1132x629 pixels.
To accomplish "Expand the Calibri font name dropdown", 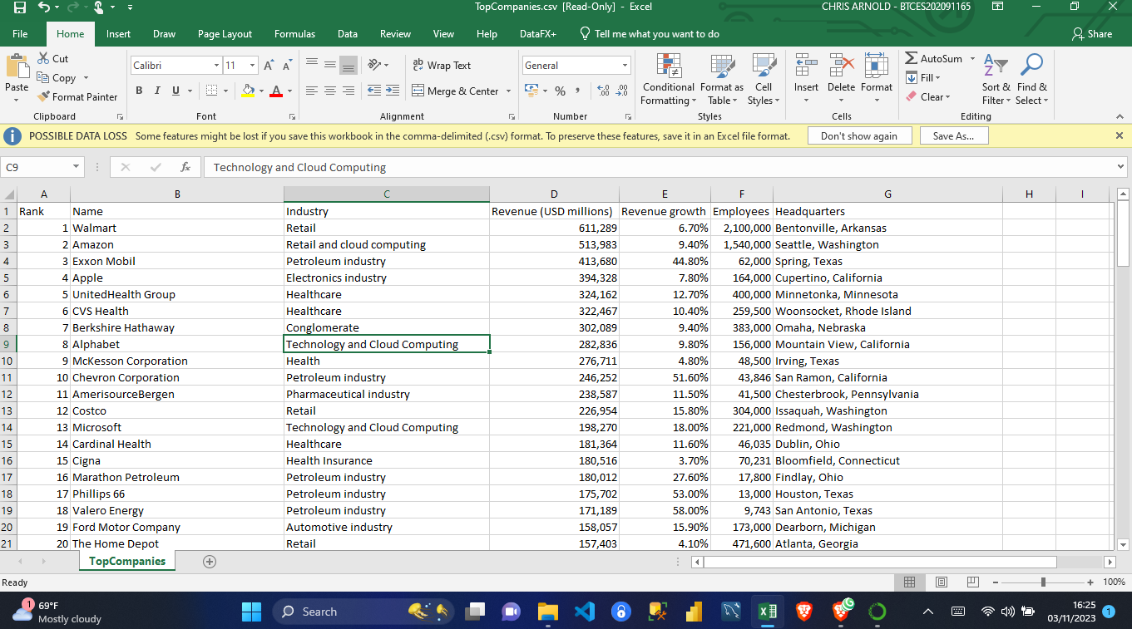I will pyautogui.click(x=216, y=66).
